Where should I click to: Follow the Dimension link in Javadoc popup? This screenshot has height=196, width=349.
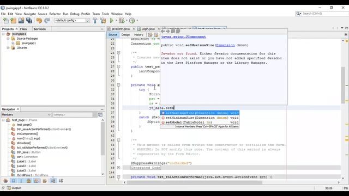coord(225,45)
